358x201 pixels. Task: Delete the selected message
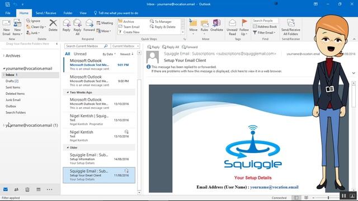pyautogui.click(x=53, y=26)
